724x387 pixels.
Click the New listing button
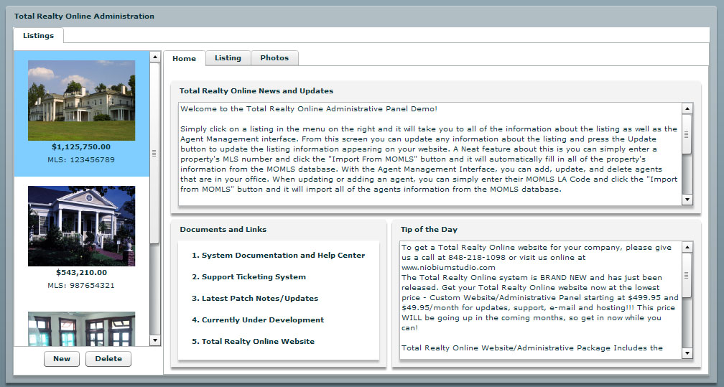click(62, 359)
